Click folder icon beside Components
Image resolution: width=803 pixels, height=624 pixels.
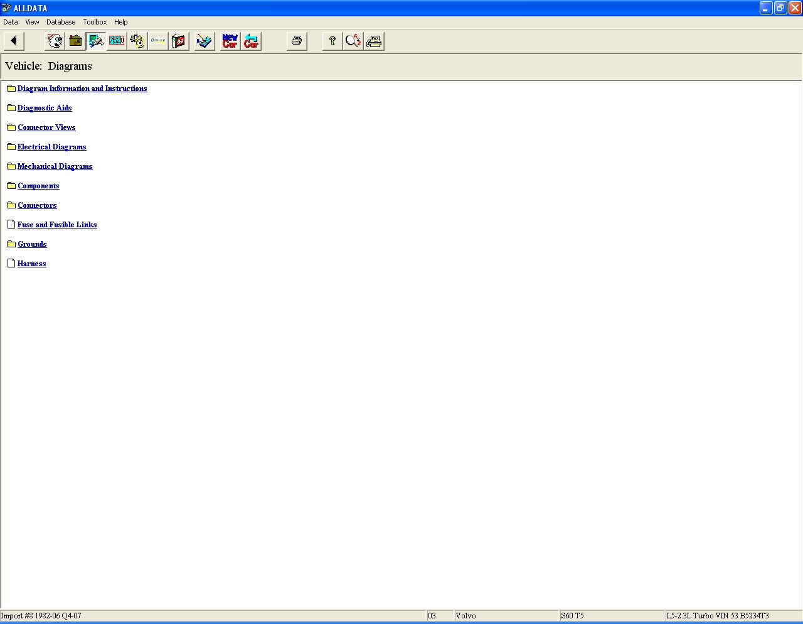click(x=11, y=186)
